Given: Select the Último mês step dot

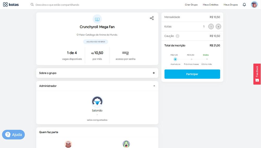Looking at the screenshot, I should pyautogui.click(x=207, y=59).
